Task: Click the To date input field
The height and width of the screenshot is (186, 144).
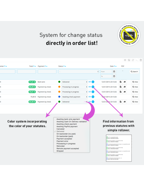Action: tap(106, 76)
